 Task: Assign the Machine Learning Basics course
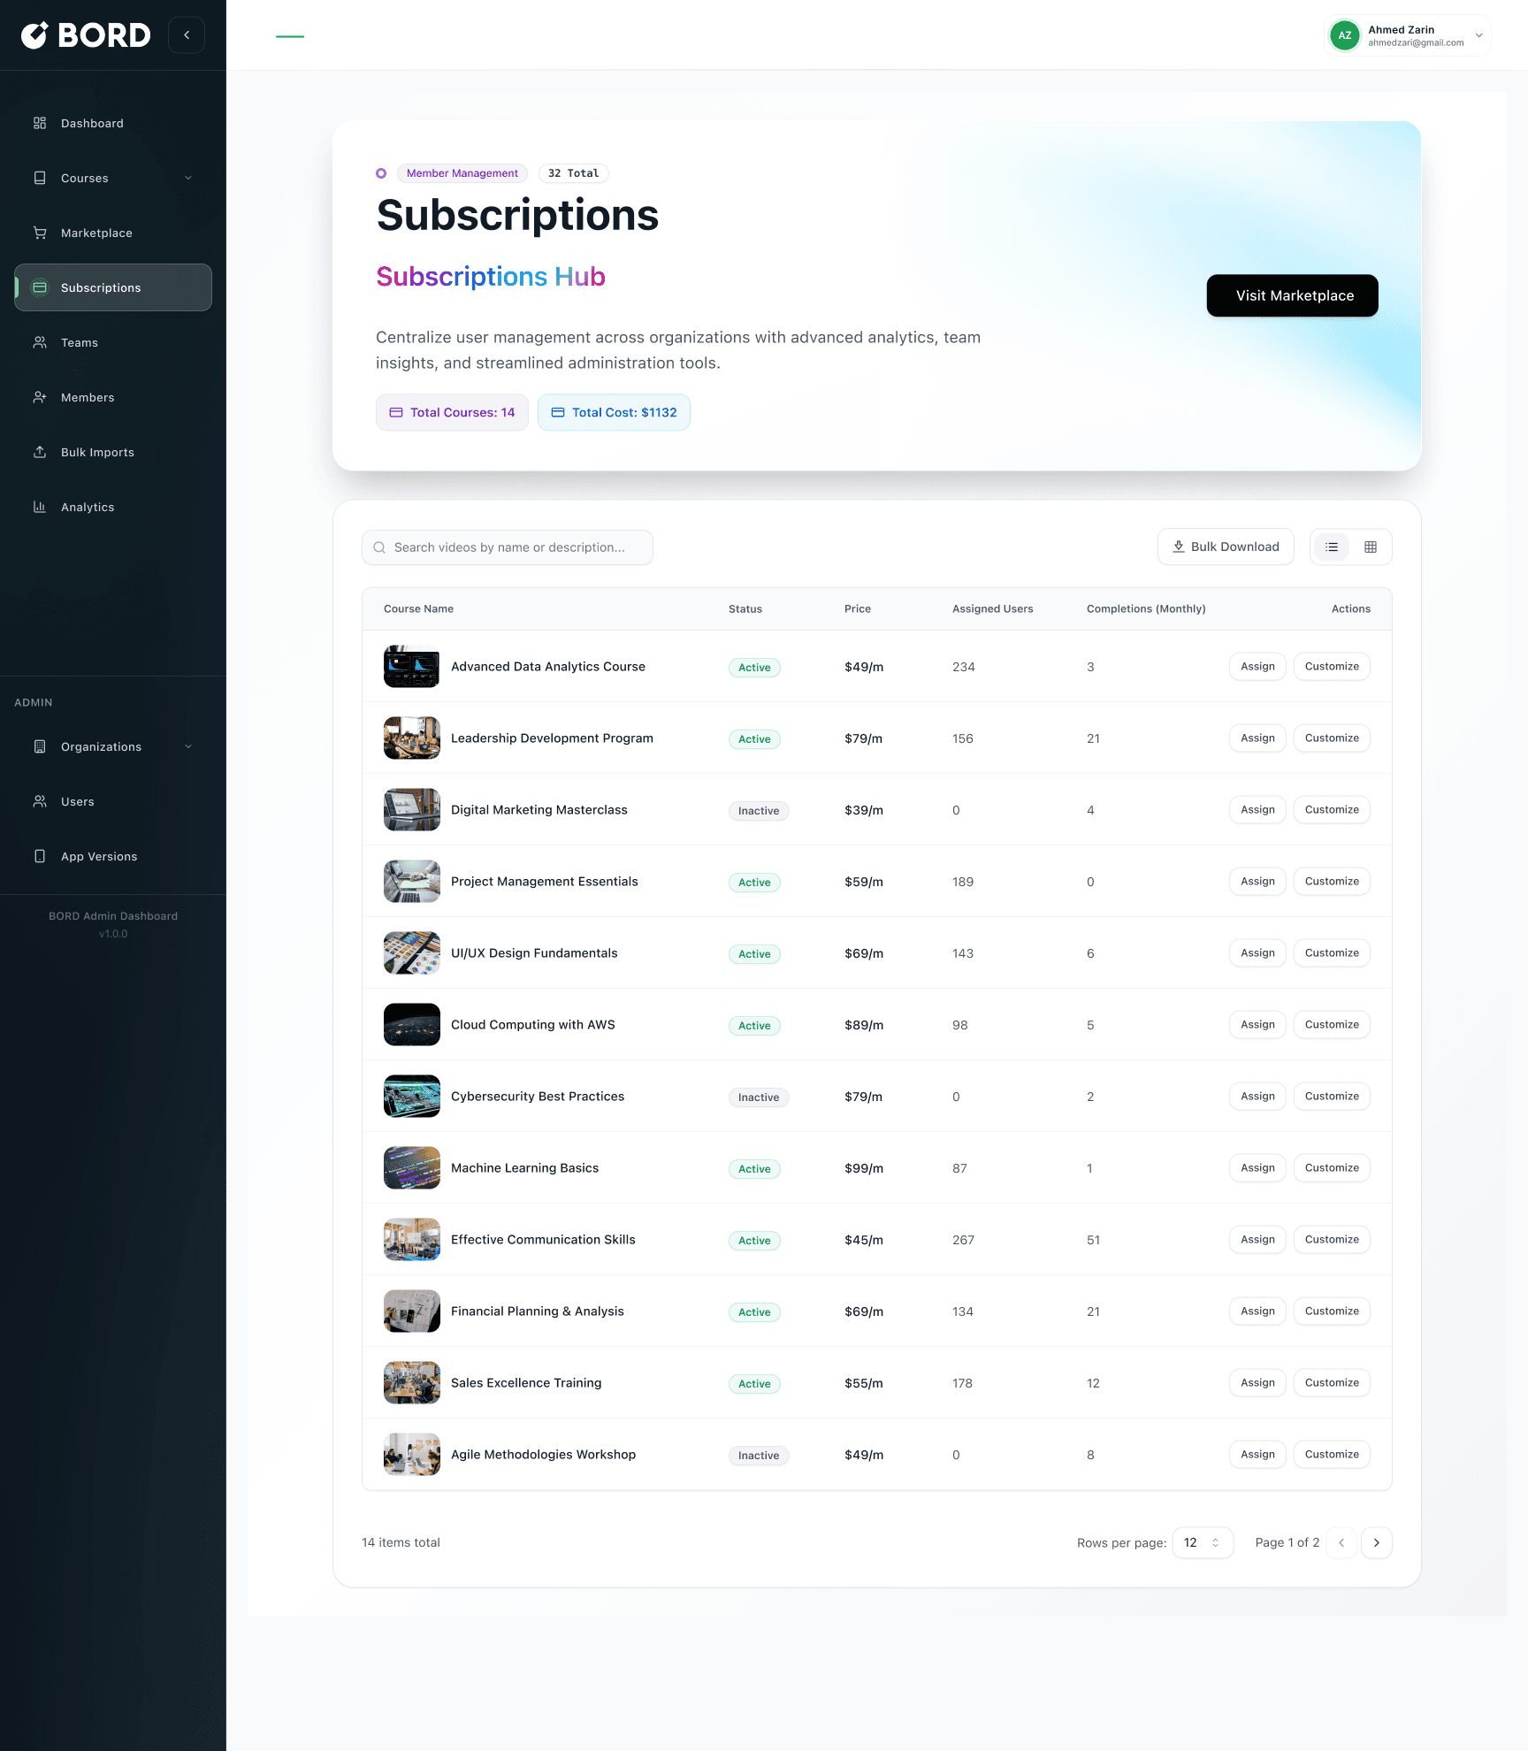coord(1257,1167)
